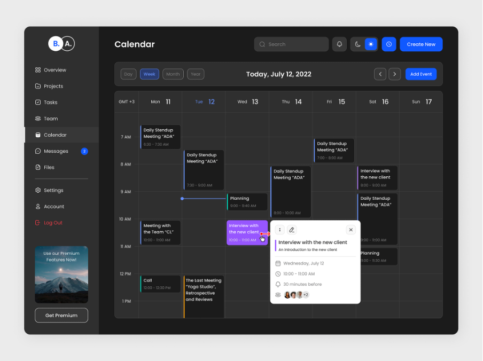This screenshot has height=361, width=483.
Task: Click the Files document icon
Action: (x=38, y=168)
